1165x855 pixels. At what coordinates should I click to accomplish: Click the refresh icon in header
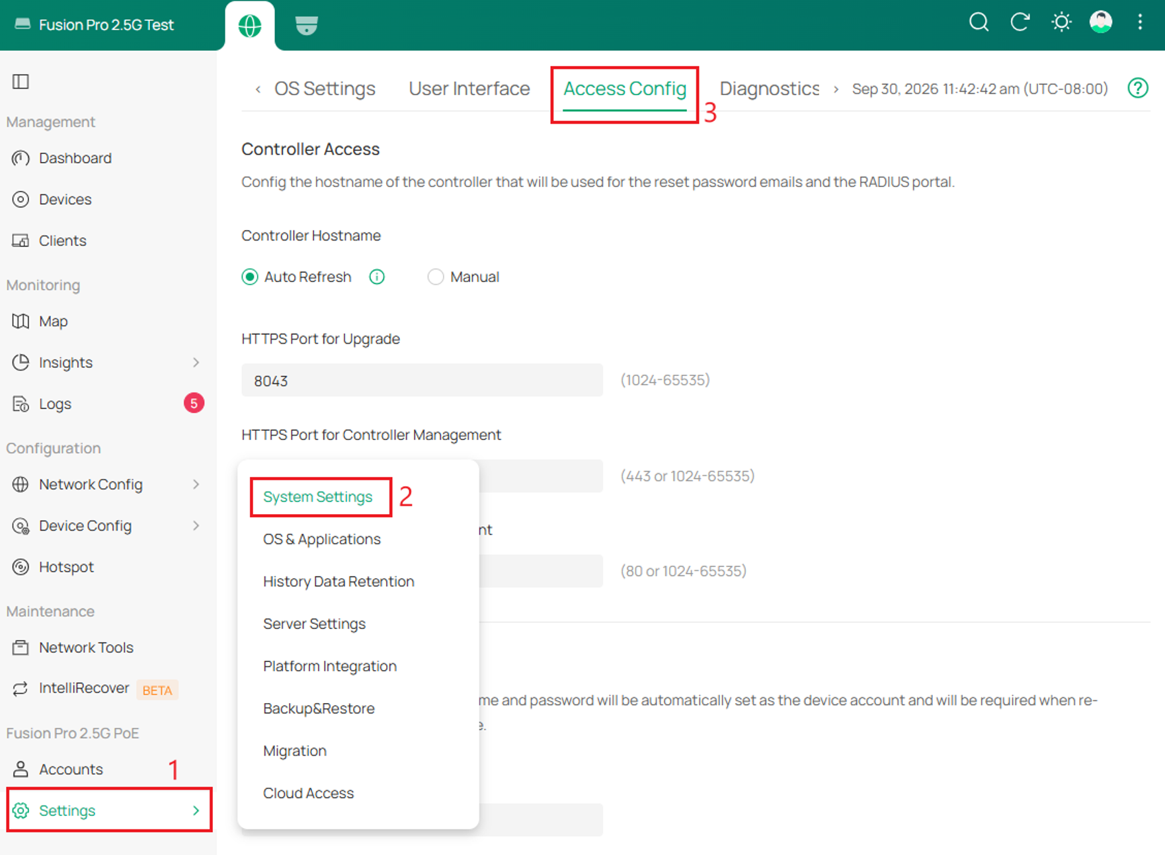(x=1020, y=22)
